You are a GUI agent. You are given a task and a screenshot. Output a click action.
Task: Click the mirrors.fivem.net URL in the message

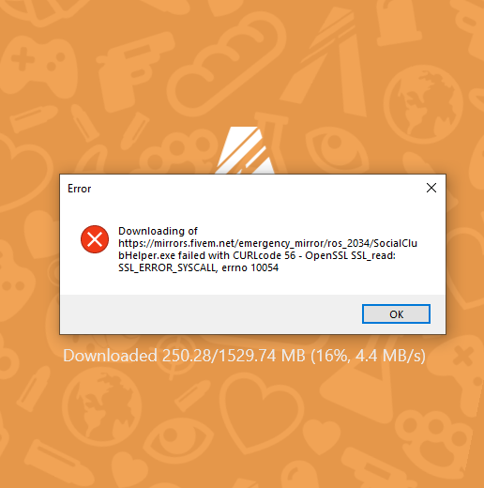pos(267,250)
